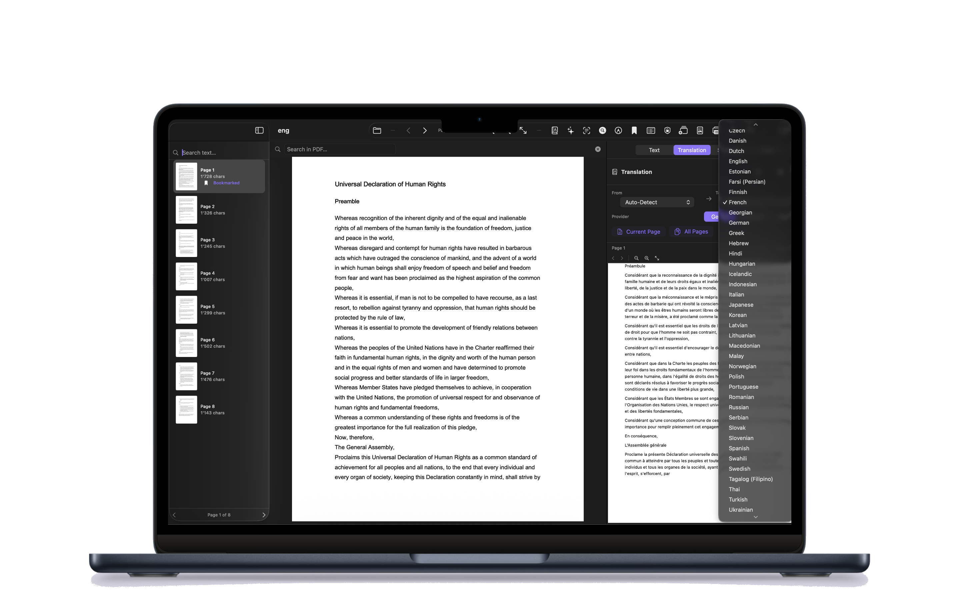Click the magnifier icon beside Search in PDF

(278, 149)
